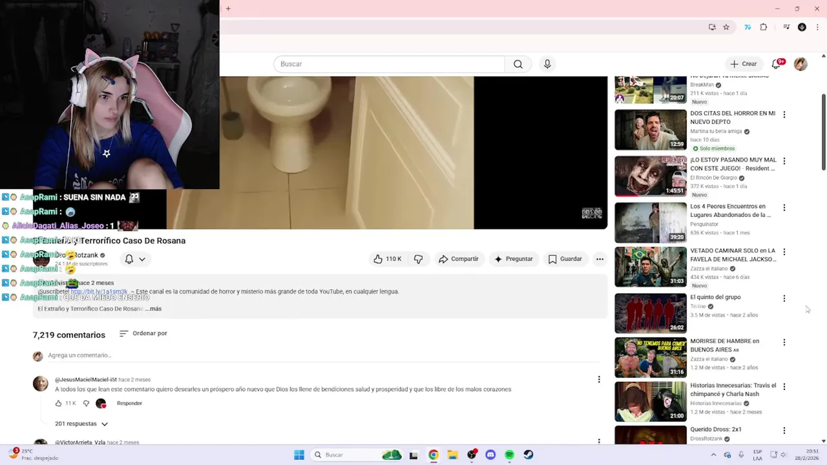Open YouTube notifications bell with 9+ badge
827x465 pixels.
[777, 64]
